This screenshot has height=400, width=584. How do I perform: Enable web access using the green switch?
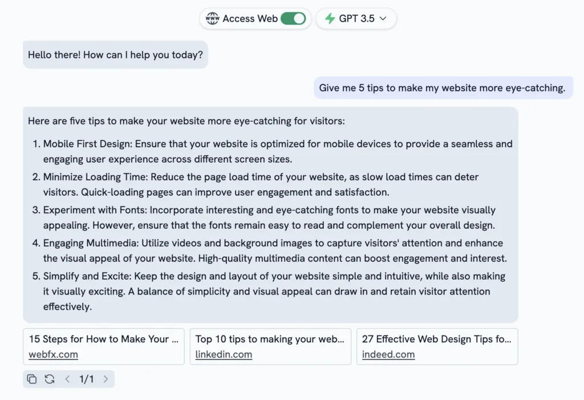click(293, 18)
